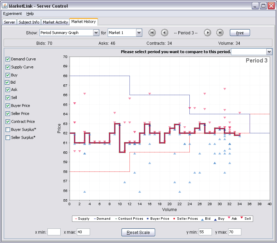Click the Demand legend entry
The width and height of the screenshot is (277, 243).
[x=102, y=219]
